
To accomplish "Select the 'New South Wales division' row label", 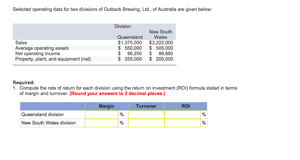I will (49, 123).
